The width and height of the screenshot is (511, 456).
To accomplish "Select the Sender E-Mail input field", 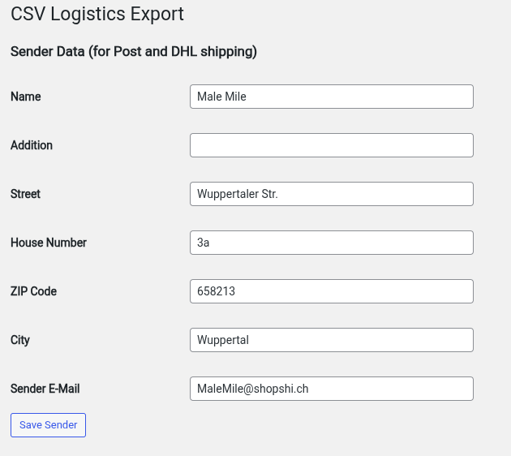I will pos(331,389).
